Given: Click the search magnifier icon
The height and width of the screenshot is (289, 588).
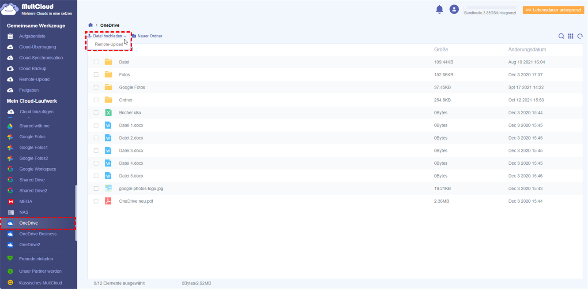Looking at the screenshot, I should [x=561, y=36].
